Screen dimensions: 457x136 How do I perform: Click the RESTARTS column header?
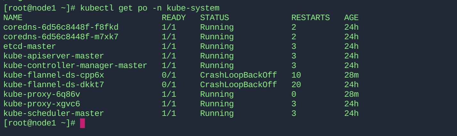click(310, 18)
